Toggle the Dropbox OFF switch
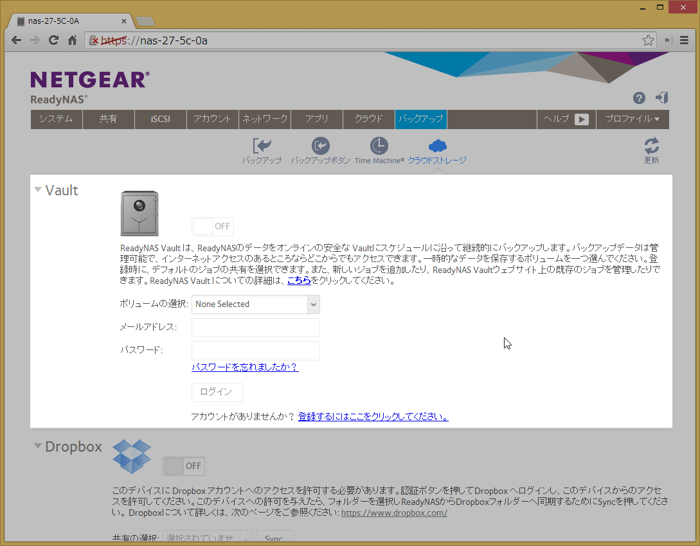 (x=184, y=466)
